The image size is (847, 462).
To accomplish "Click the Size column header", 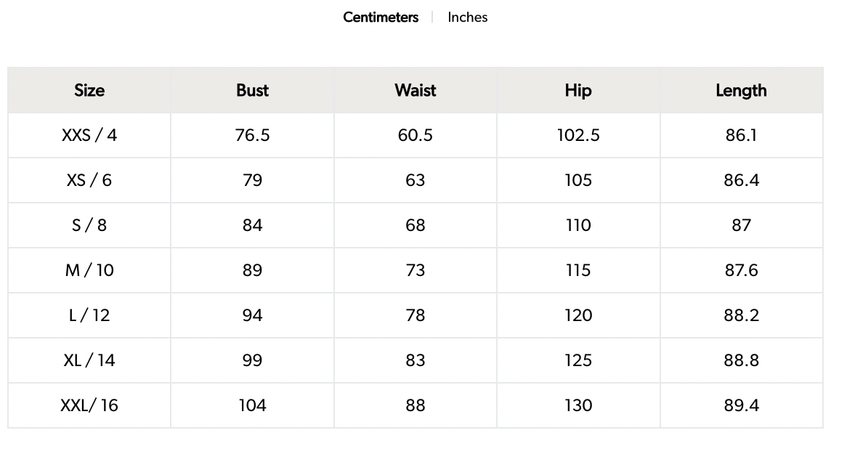I will (x=89, y=91).
